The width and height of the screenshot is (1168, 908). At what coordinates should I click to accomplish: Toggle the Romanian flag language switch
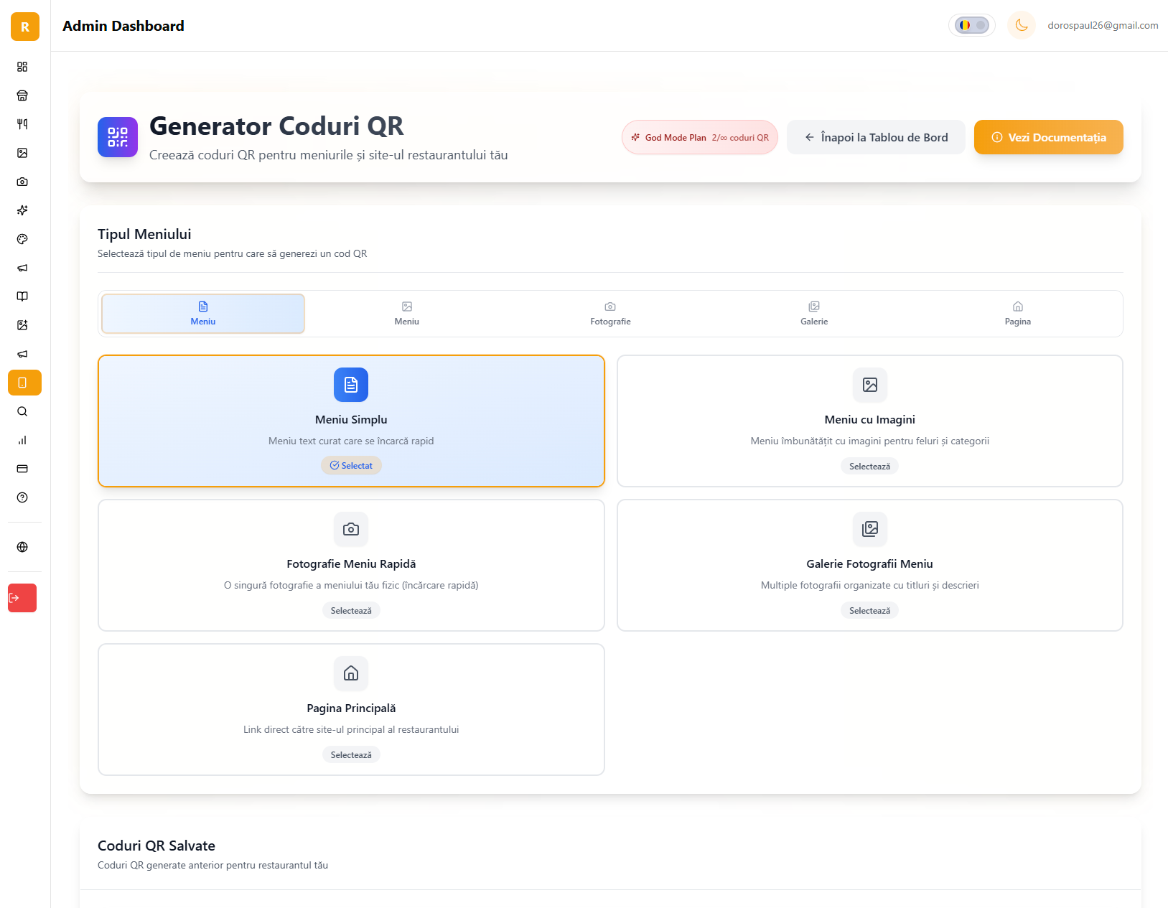971,25
